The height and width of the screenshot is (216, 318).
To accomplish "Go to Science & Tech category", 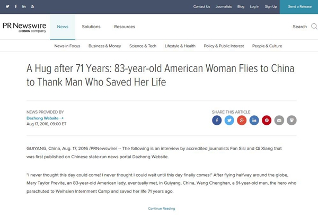I will point(143,46).
